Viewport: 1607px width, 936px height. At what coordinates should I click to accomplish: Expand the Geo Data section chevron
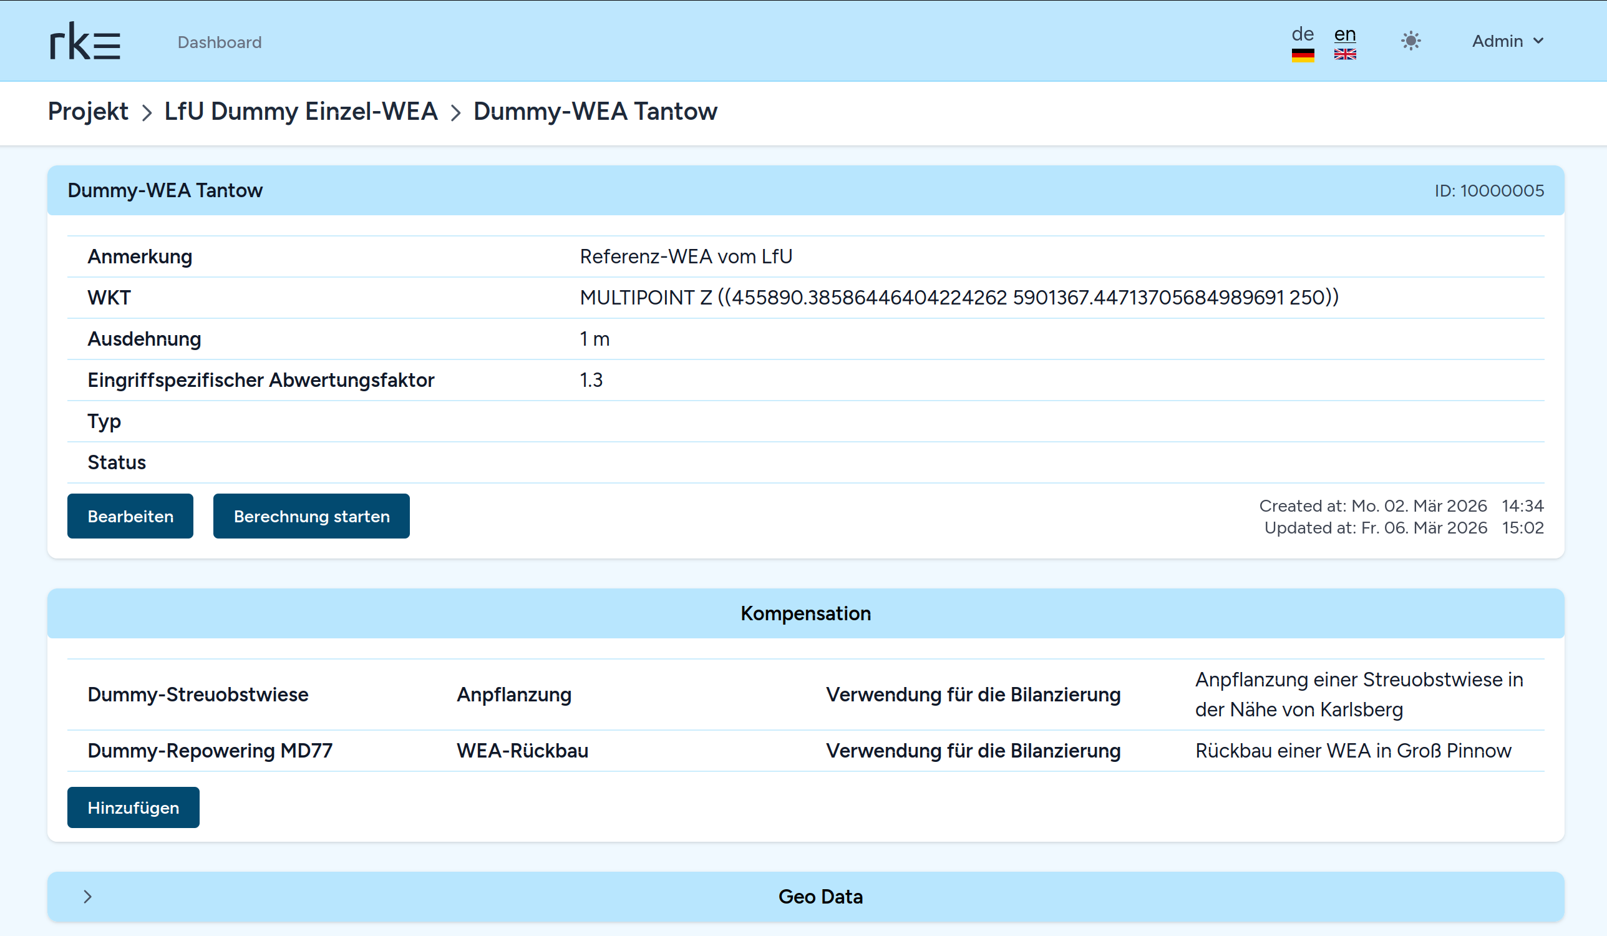coord(88,897)
